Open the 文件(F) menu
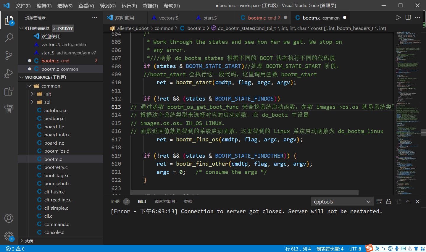Viewport: 426px width, 252px height. pos(23,6)
